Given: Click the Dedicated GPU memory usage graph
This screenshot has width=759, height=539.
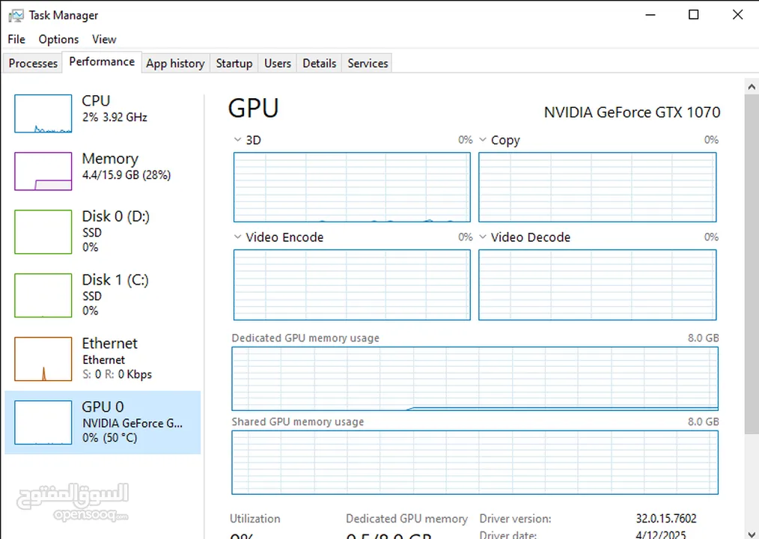Looking at the screenshot, I should [475, 379].
